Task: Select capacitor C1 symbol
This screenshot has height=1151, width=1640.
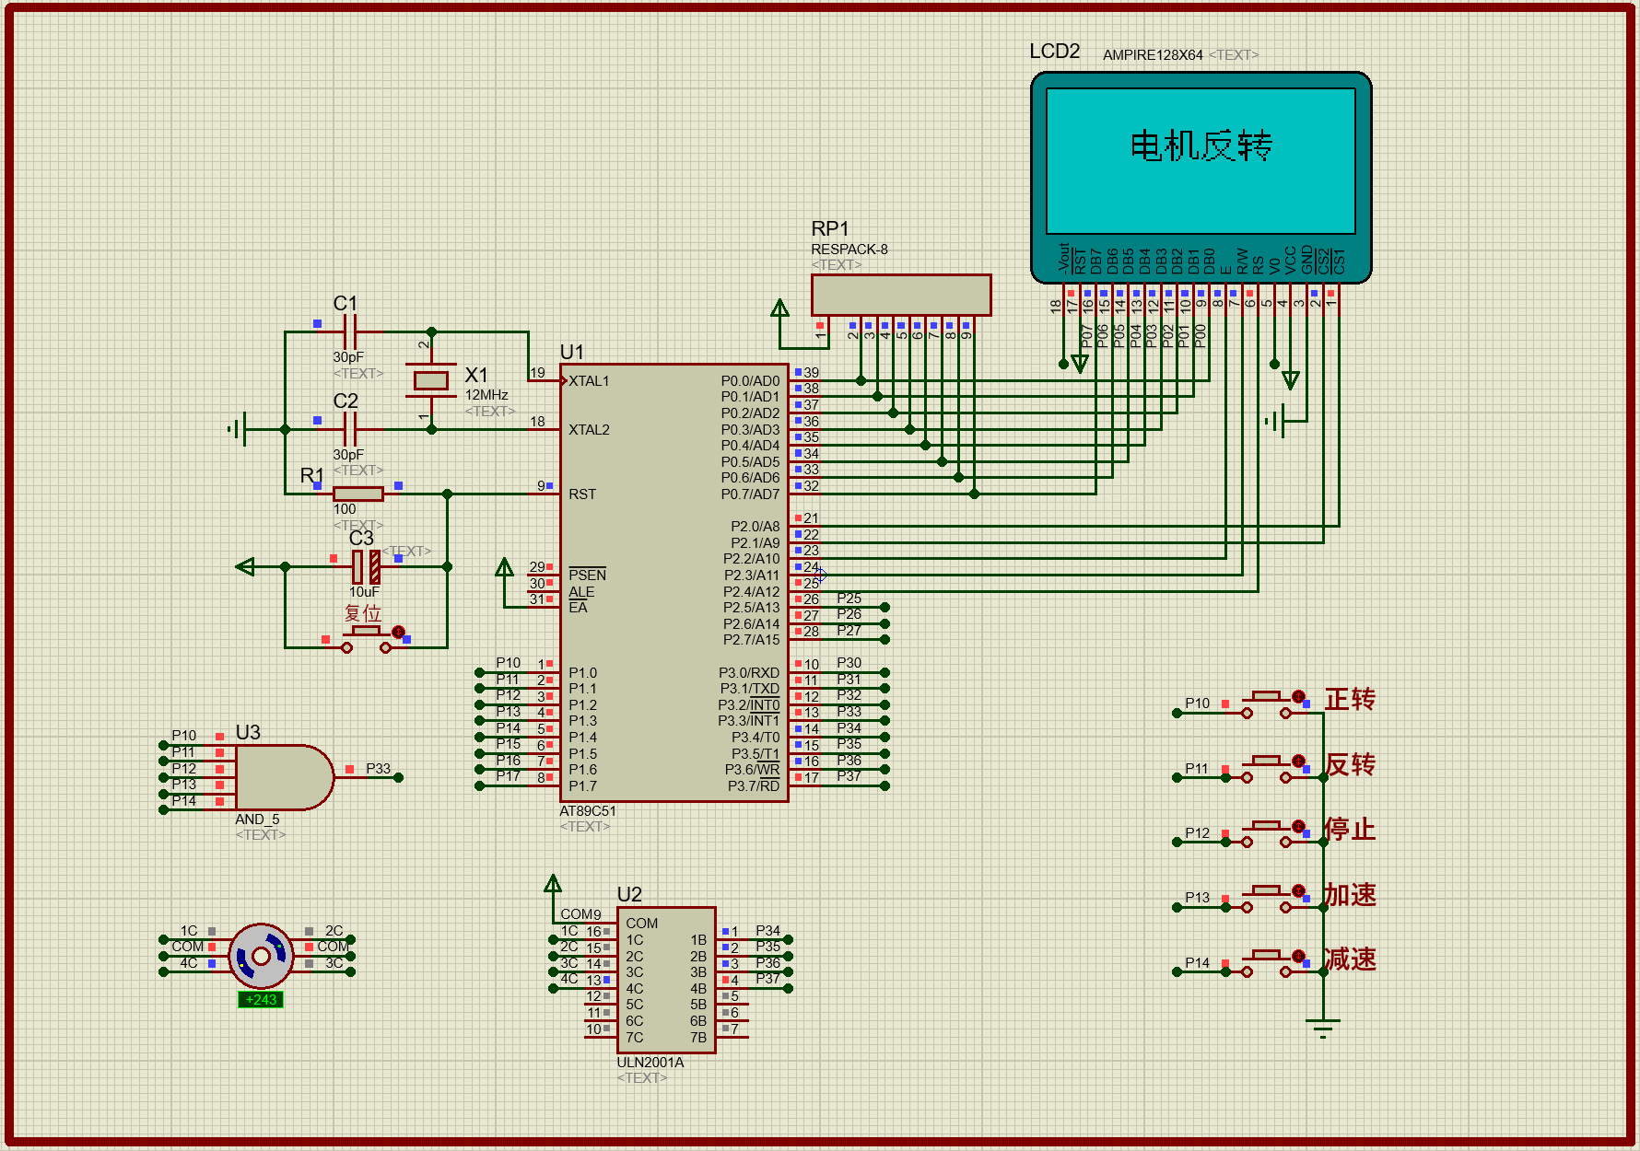Action: pyautogui.click(x=349, y=331)
